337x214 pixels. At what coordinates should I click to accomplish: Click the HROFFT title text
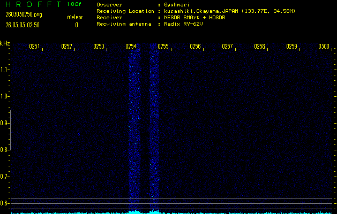[x=32, y=4]
